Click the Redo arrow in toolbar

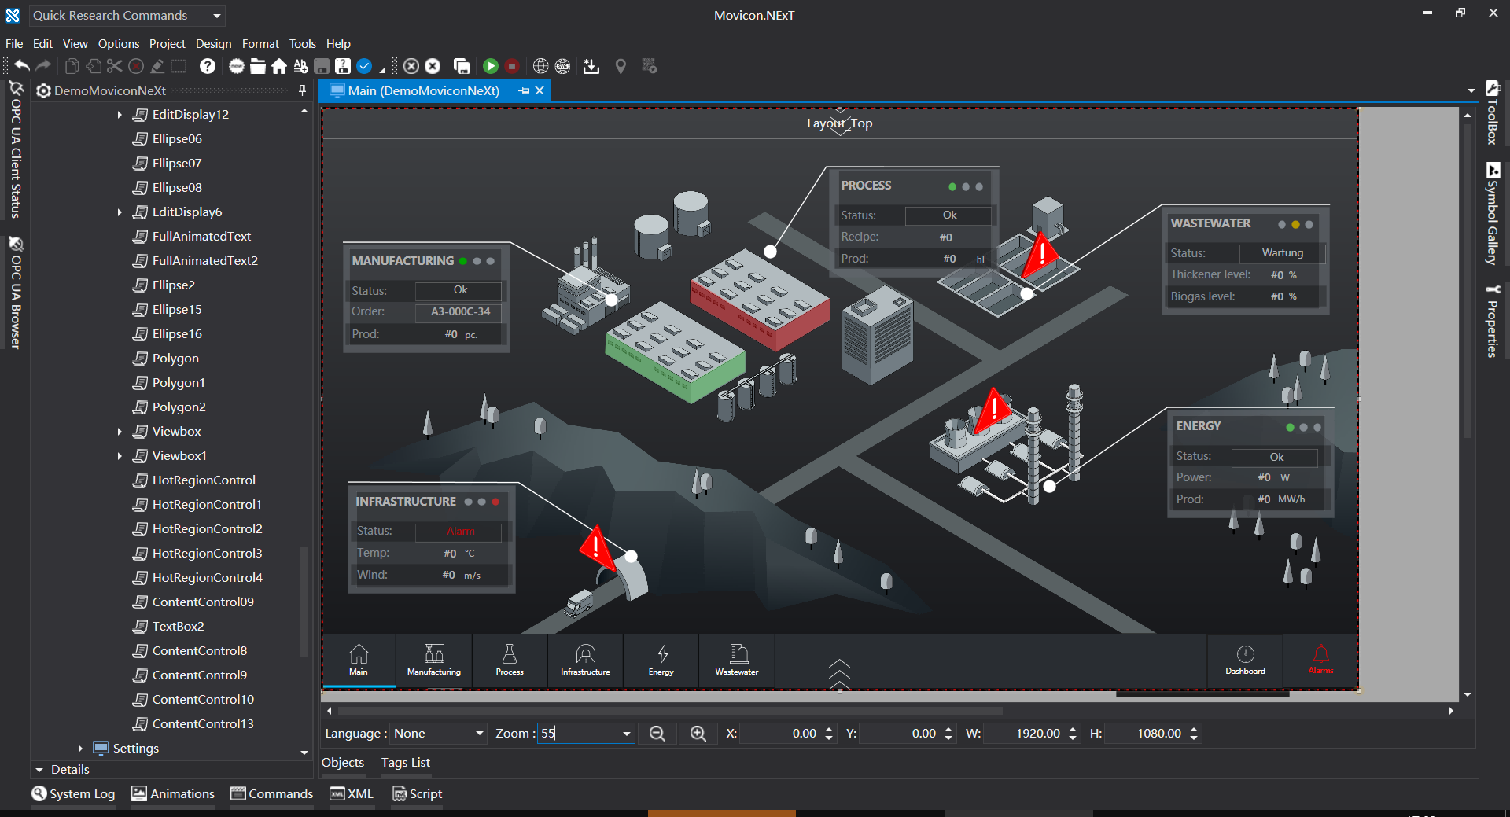[x=44, y=66]
